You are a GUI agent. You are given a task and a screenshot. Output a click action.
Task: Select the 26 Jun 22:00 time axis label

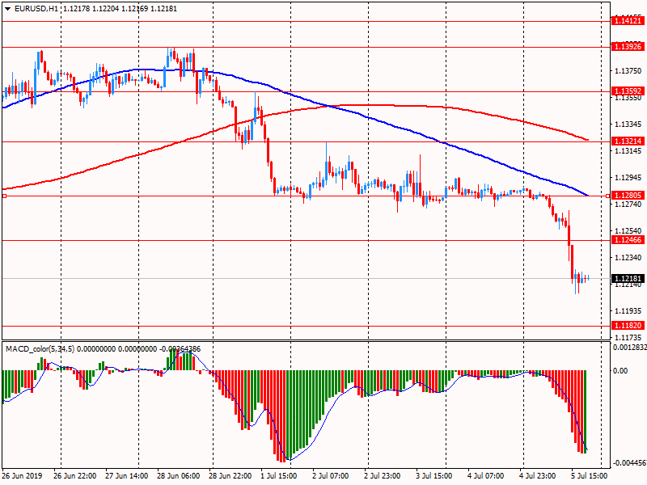point(74,475)
